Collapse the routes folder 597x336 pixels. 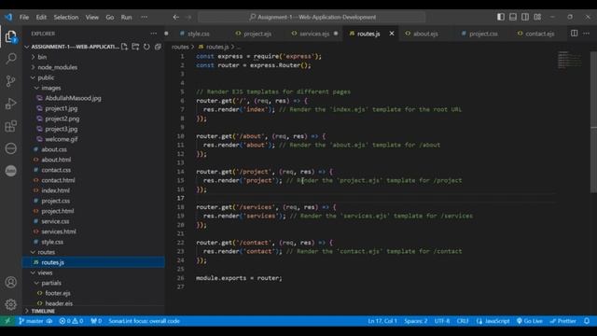coord(46,252)
